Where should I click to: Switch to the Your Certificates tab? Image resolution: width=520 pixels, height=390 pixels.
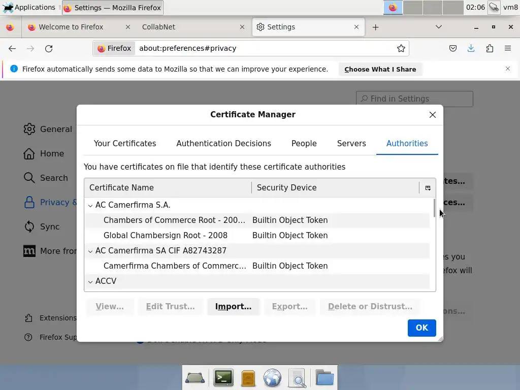click(x=125, y=144)
